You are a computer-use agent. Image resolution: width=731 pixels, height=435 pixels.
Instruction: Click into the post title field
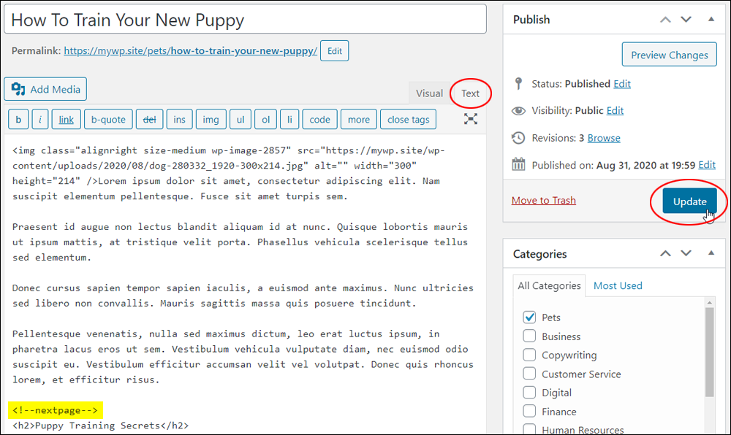coord(245,20)
